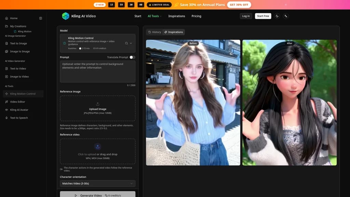Click 'Save 30% on Annual Plans' text
The height and width of the screenshot is (197, 350).
pyautogui.click(x=202, y=5)
